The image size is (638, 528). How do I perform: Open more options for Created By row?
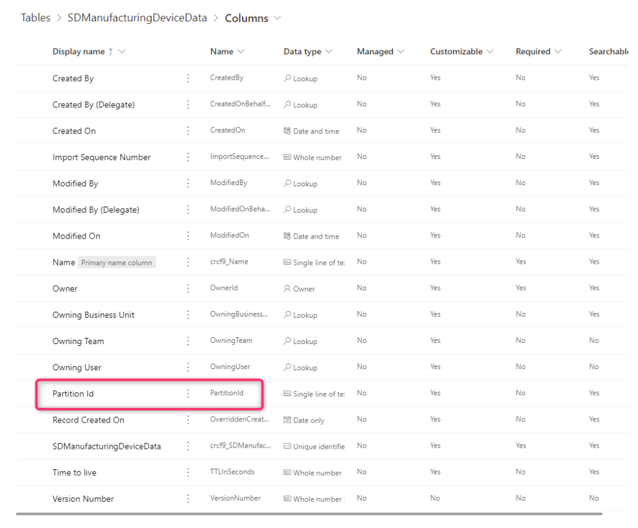(188, 79)
